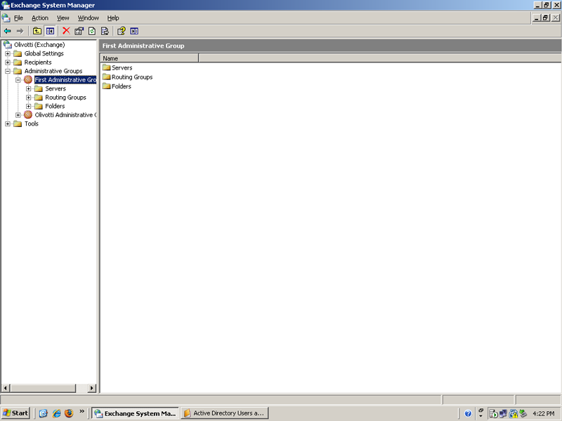Image resolution: width=562 pixels, height=421 pixels.
Task: Click Folders folder icon in right pane
Action: 107,86
